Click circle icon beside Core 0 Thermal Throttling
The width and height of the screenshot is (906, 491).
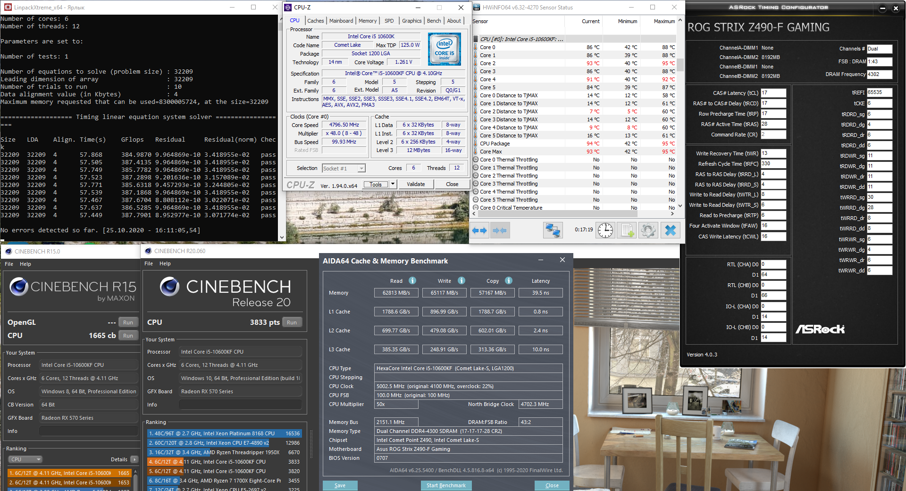tap(476, 160)
